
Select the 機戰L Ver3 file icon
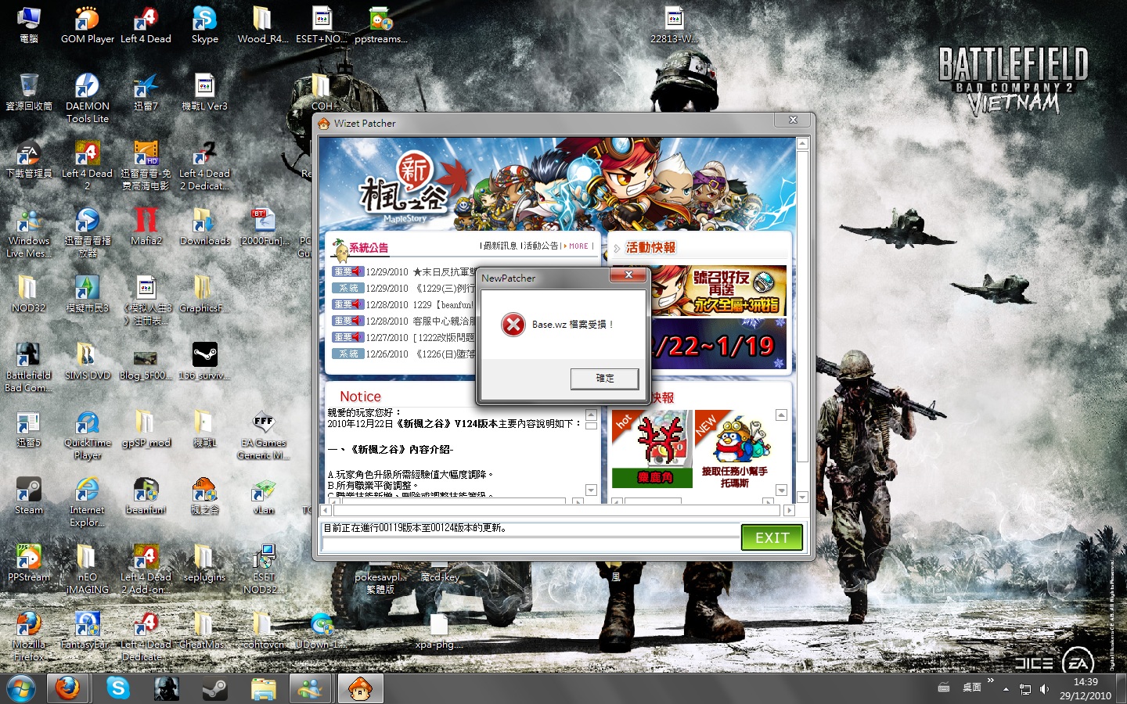click(x=204, y=92)
